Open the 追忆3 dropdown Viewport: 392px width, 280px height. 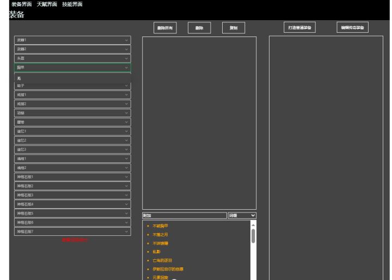pos(72,150)
